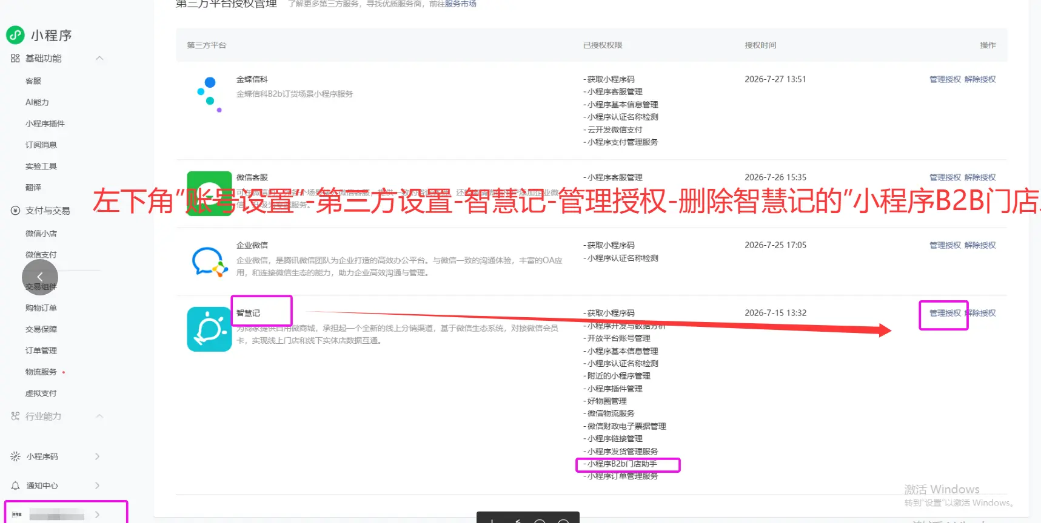This screenshot has height=523, width=1041.
Task: Click the 第三方平台 column header
Action: coord(207,45)
